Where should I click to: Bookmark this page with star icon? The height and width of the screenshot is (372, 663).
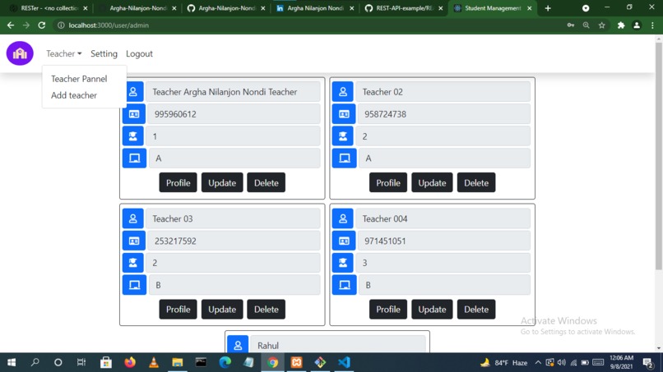[x=601, y=25]
